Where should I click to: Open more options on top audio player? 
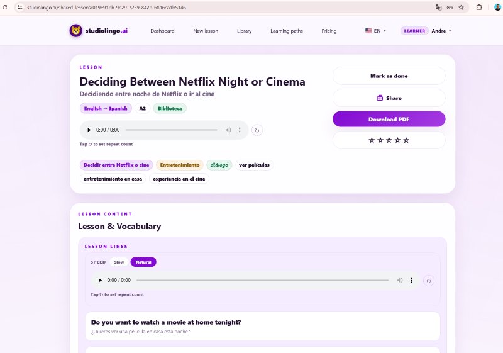pyautogui.click(x=240, y=130)
